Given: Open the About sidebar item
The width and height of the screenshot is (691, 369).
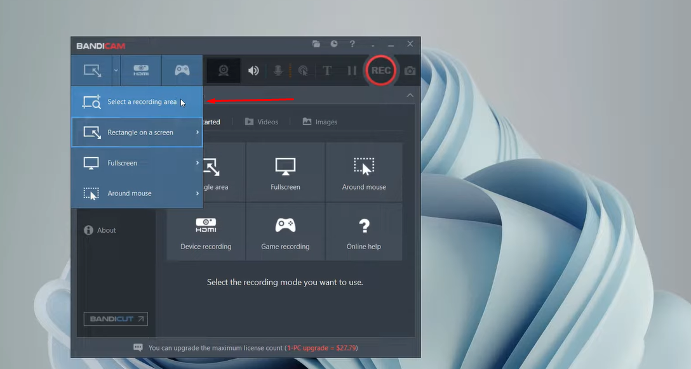Looking at the screenshot, I should coord(100,230).
